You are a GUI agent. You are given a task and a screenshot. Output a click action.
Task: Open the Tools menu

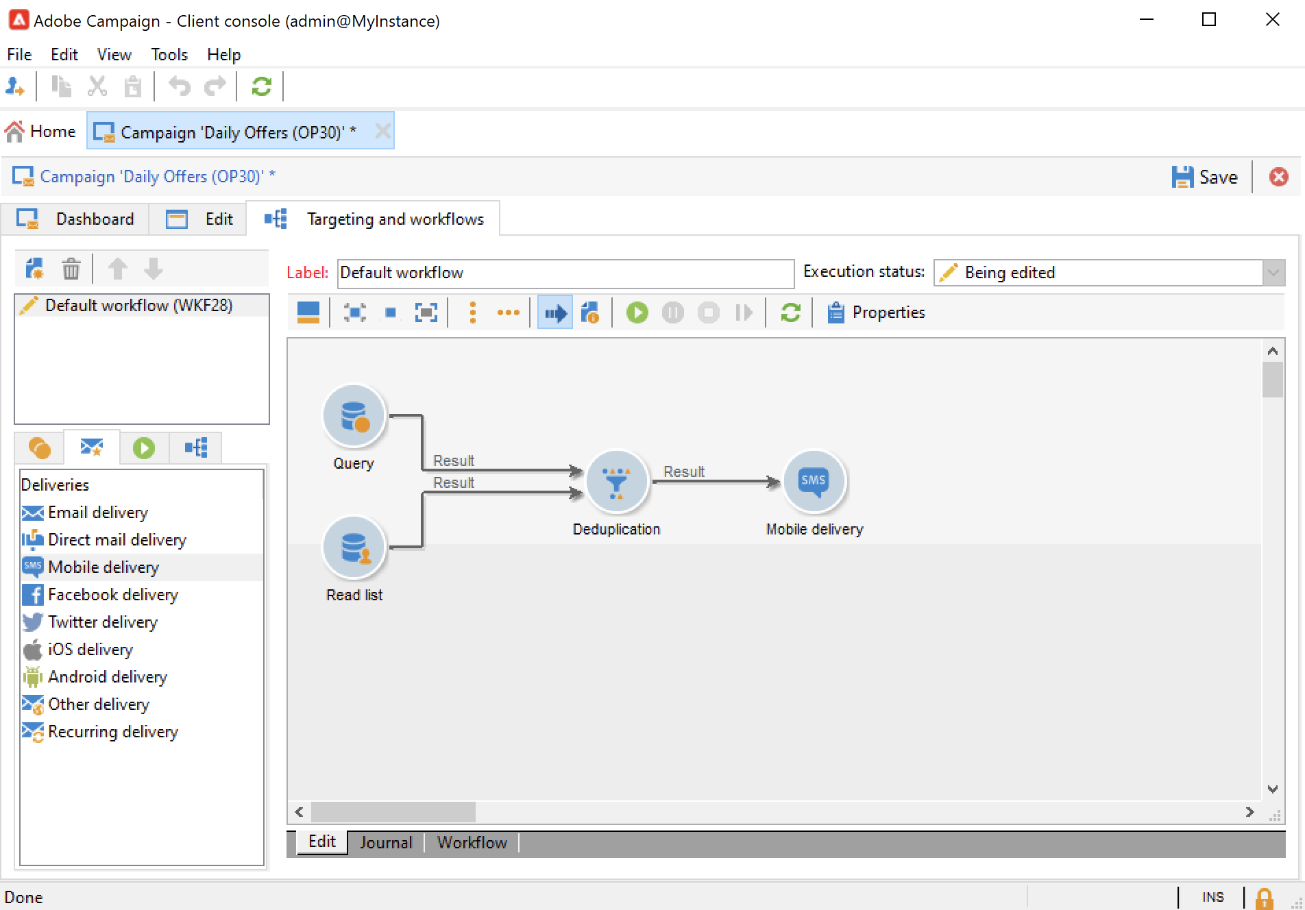pyautogui.click(x=169, y=55)
